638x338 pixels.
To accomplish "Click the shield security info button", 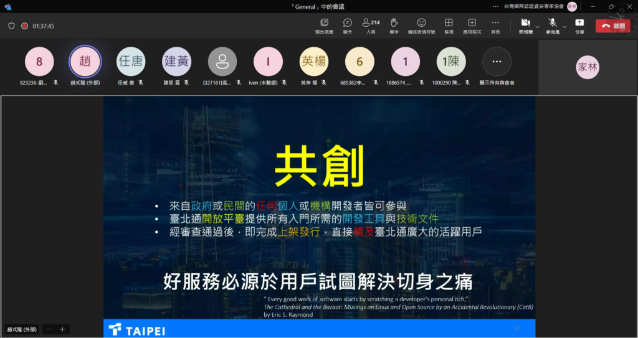I will tap(11, 26).
